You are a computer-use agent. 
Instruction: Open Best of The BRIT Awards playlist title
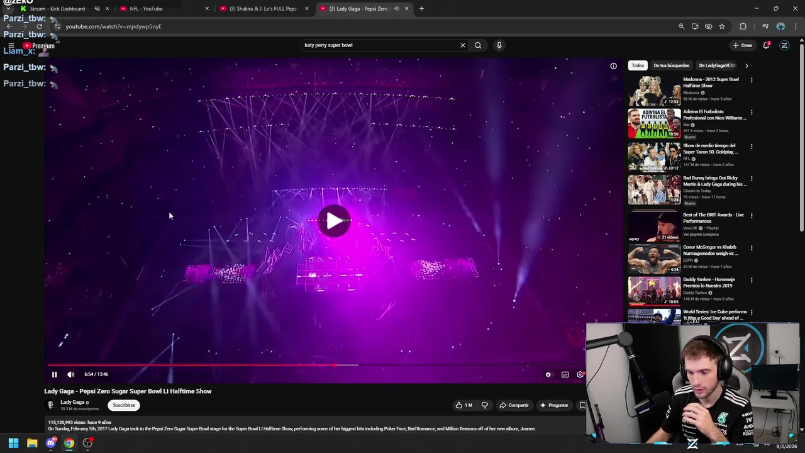713,218
